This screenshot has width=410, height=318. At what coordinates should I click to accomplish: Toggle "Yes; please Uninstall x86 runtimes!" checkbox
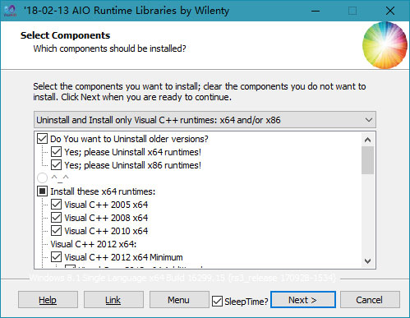(56, 165)
